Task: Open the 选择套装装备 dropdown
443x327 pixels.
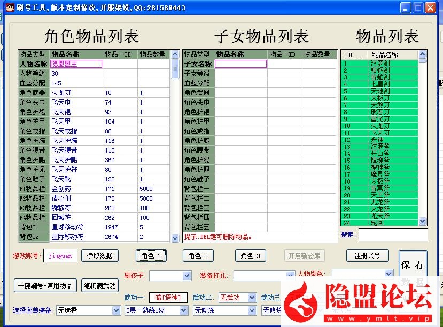Action: click(116, 310)
